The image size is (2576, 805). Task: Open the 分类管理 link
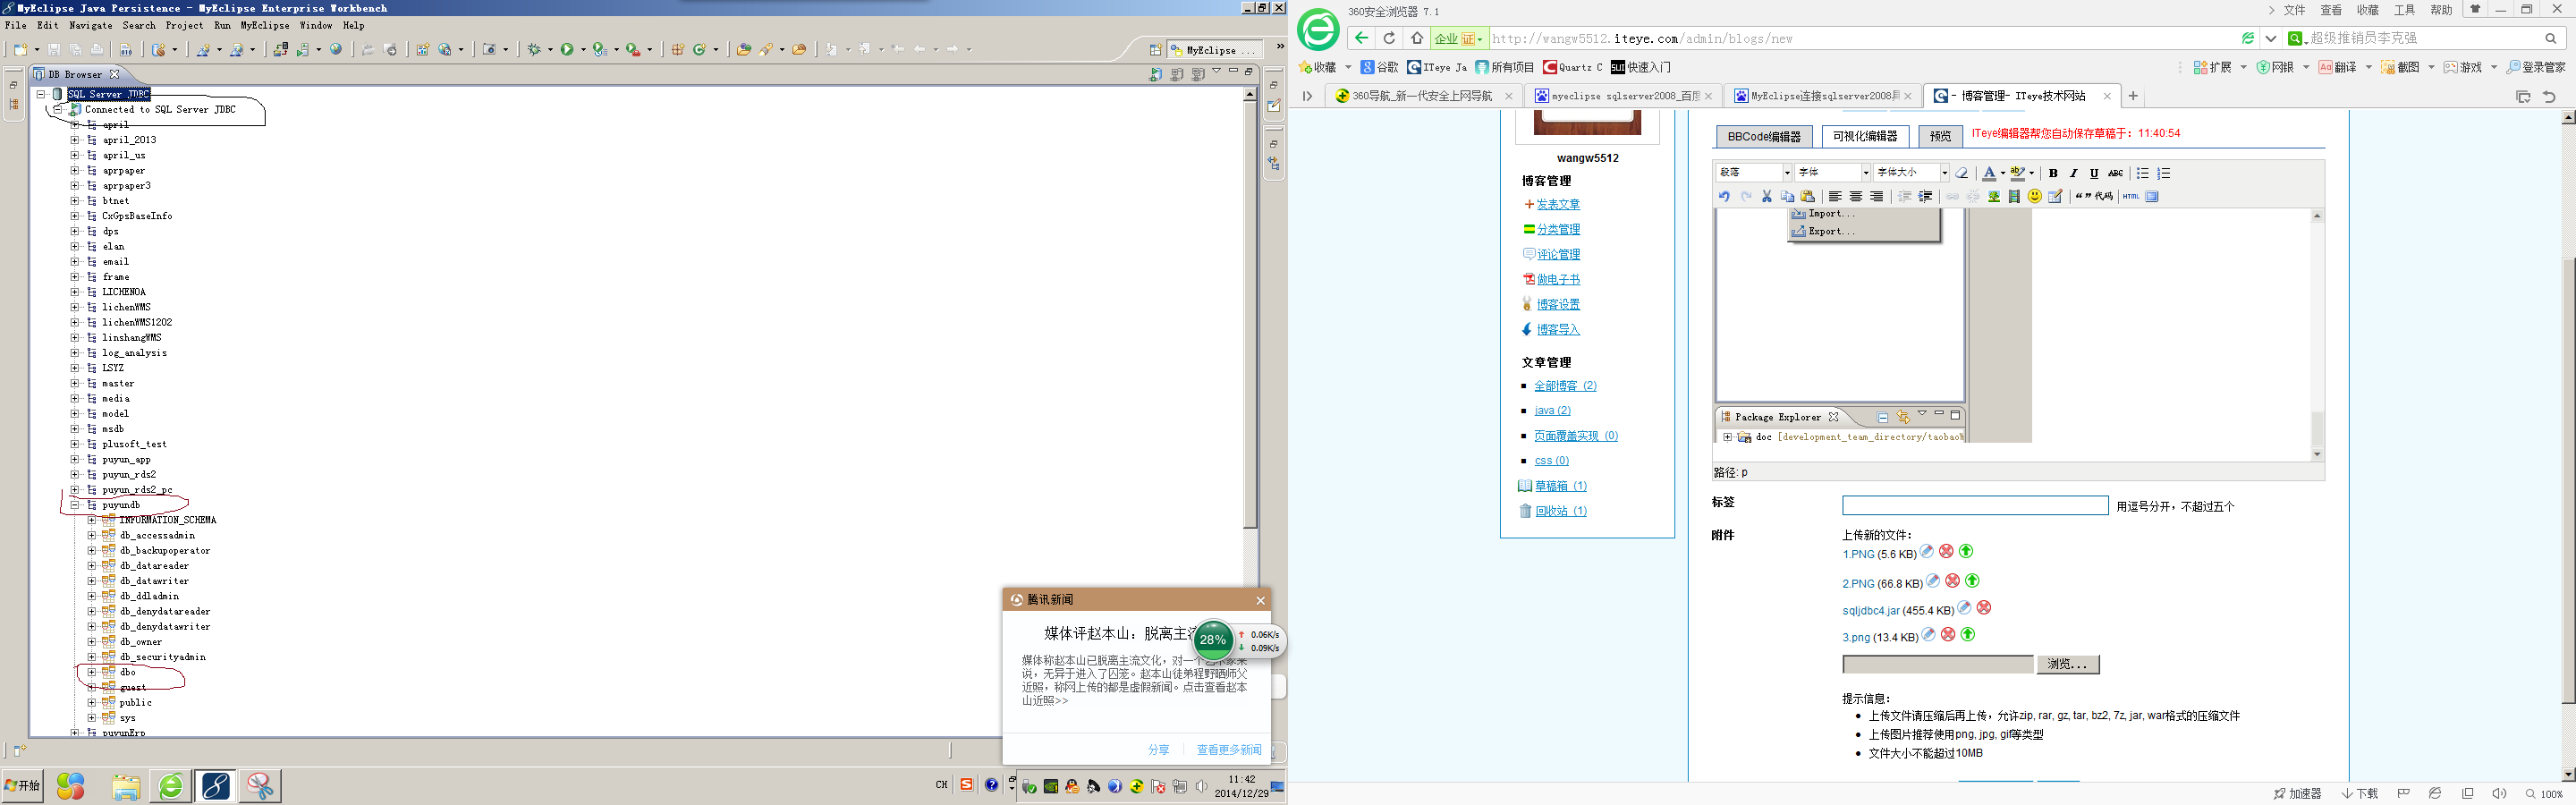(x=1558, y=229)
